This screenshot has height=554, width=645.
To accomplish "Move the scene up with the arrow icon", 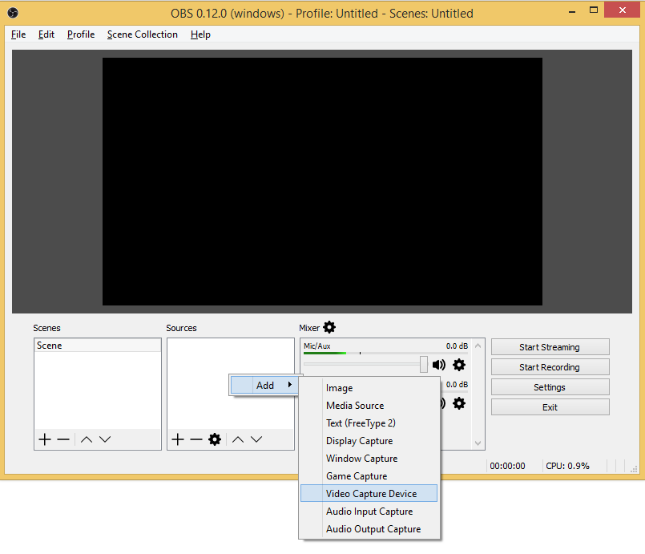I will (87, 439).
